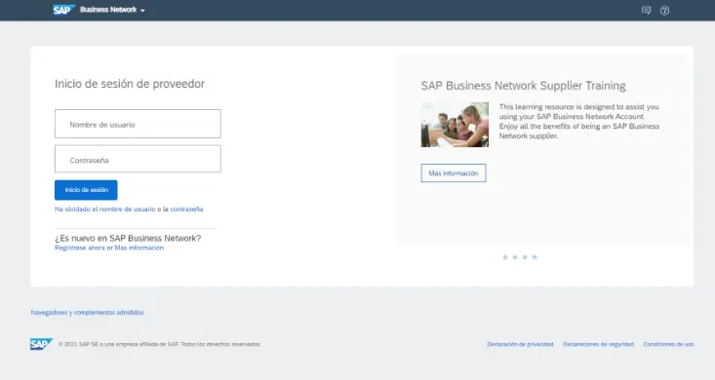Select first carousel dot
715x380 pixels.
pyautogui.click(x=505, y=257)
